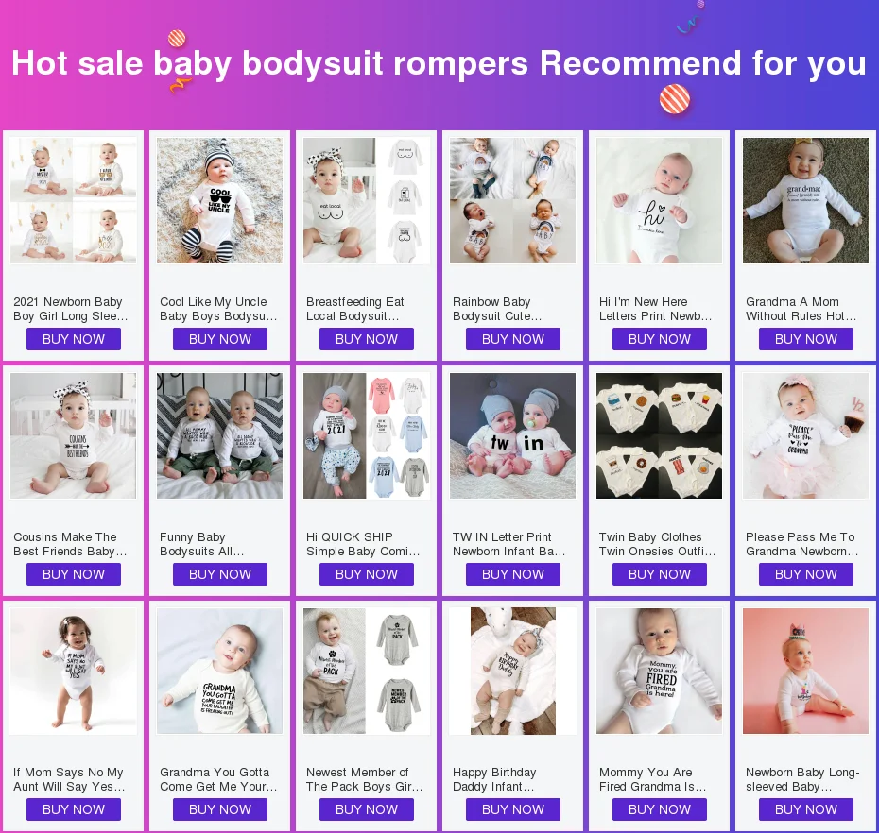The width and height of the screenshot is (879, 833).
Task: Click the Funny Baby Bodysuits product title
Action: pyautogui.click(x=202, y=544)
